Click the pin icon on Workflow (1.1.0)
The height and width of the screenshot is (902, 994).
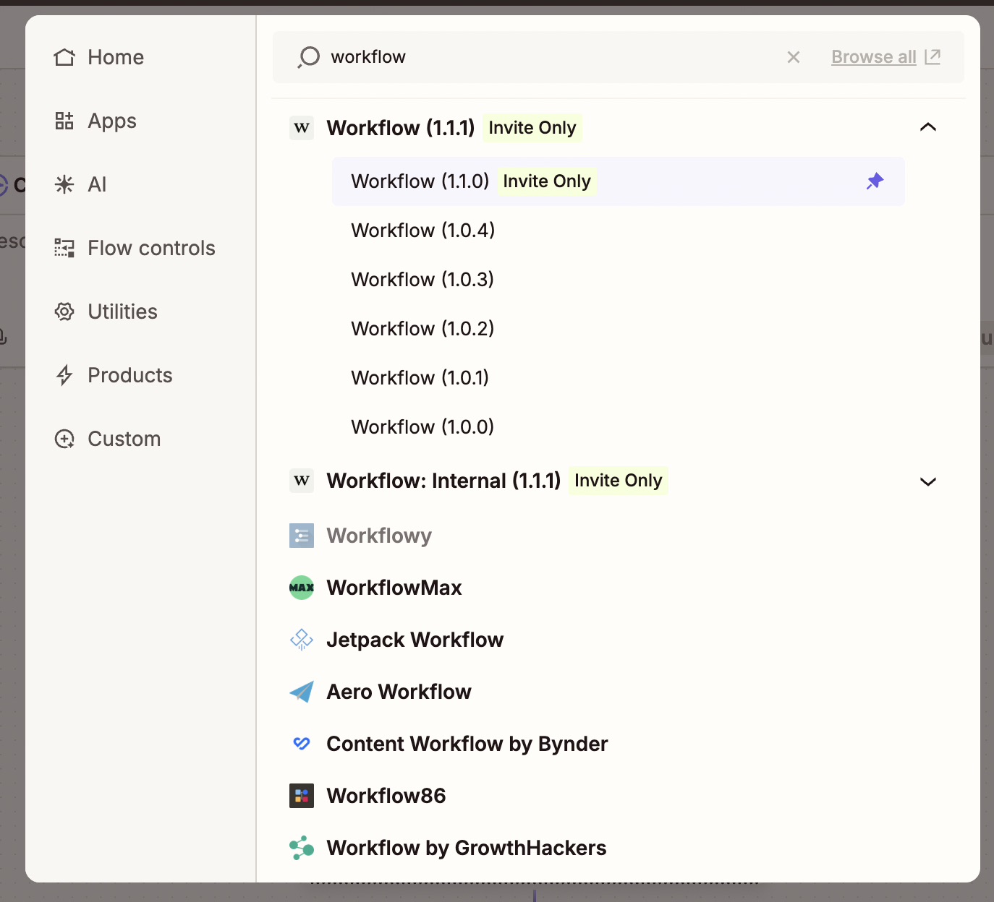point(875,181)
